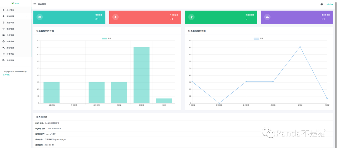
Task: Click the MySQL 版本 10.3.29-MariaDB row
Action: [183, 128]
